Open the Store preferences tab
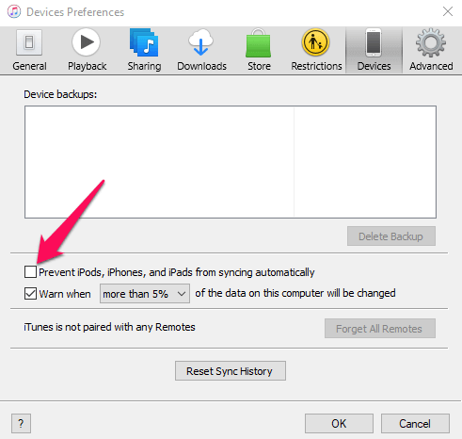Viewport: 462px width, 439px height. click(259, 50)
